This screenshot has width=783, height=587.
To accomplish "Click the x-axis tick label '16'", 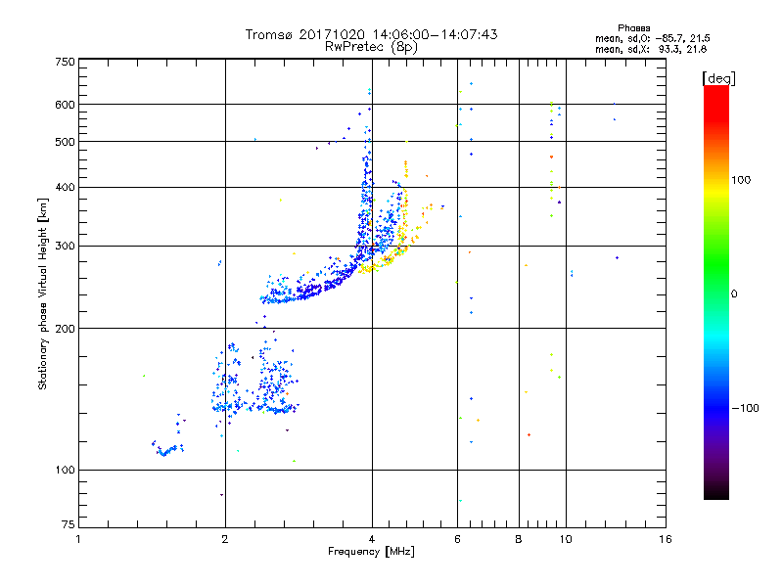I will (x=666, y=539).
